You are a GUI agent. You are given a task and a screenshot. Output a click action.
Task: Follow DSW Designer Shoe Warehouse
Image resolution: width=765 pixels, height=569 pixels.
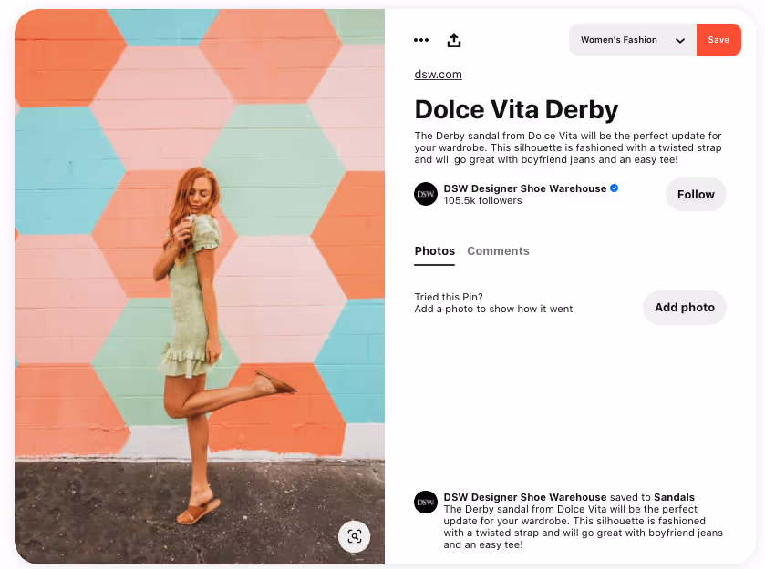pos(696,195)
